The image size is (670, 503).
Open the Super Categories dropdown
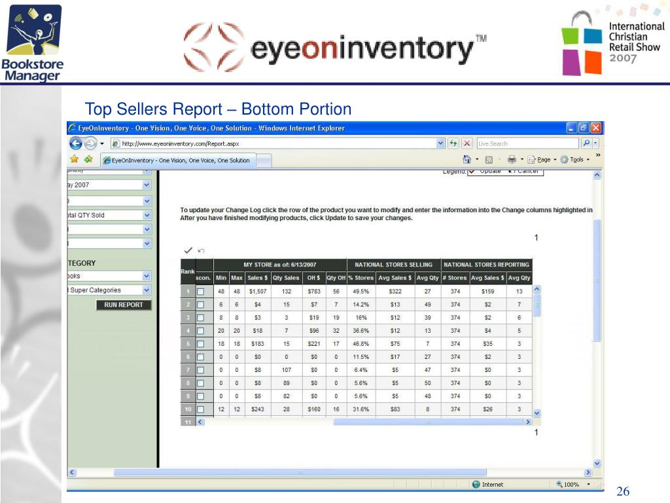pos(147,290)
